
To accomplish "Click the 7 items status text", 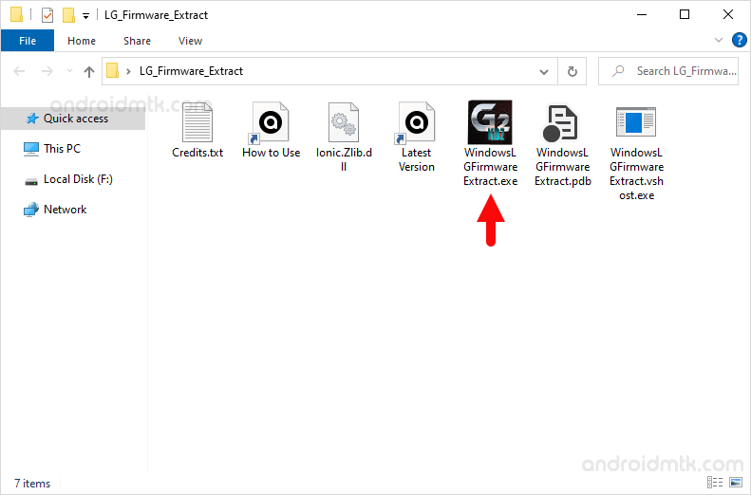I will click(x=32, y=484).
